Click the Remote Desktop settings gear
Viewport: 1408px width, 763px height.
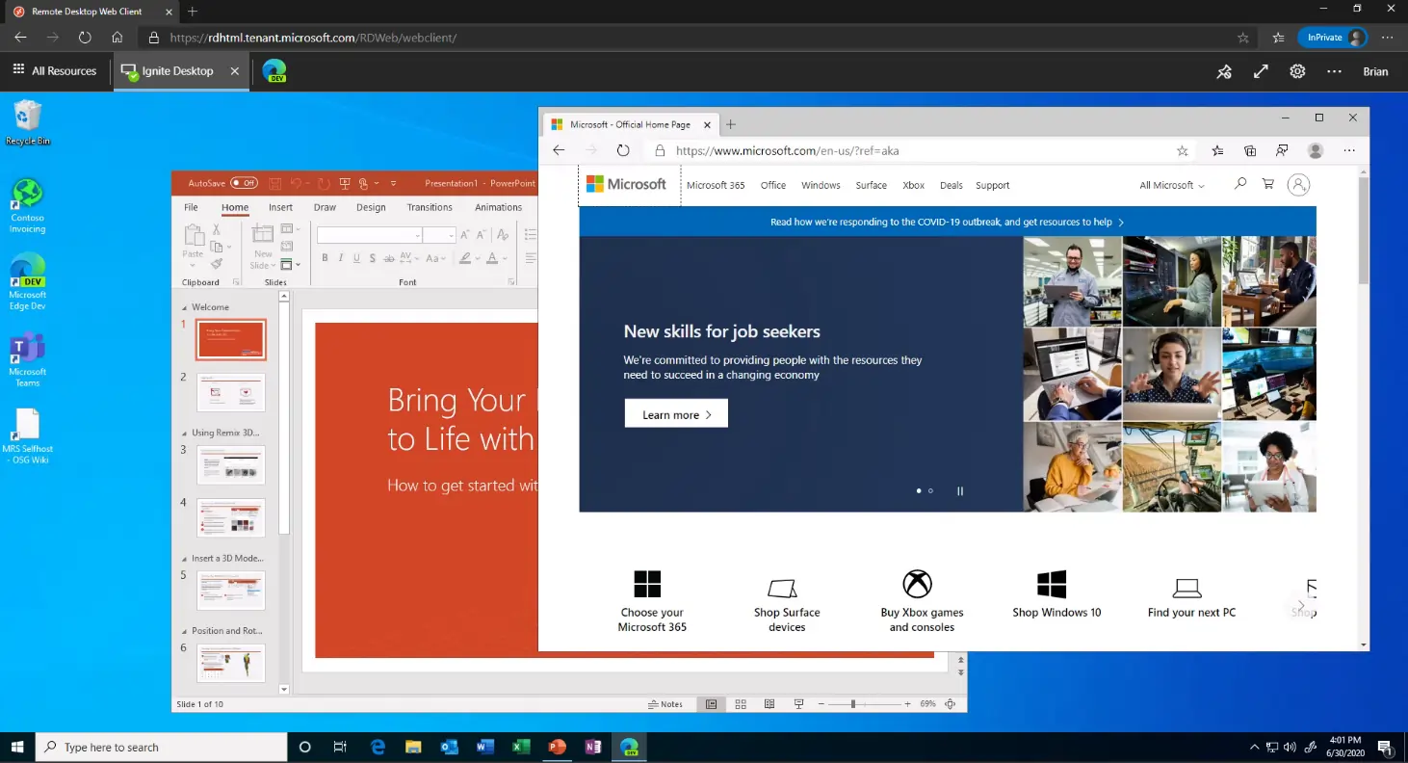coord(1297,71)
